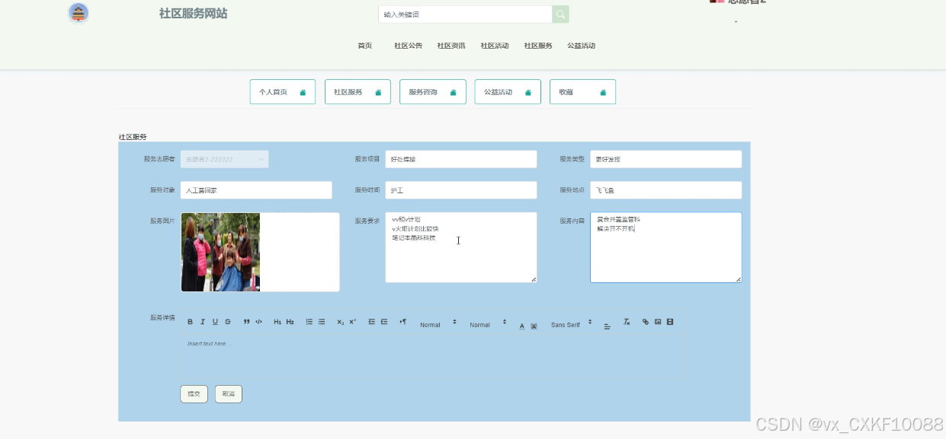Select the 公益活动 bordered tab button
The width and height of the screenshot is (946, 439).
tap(508, 92)
